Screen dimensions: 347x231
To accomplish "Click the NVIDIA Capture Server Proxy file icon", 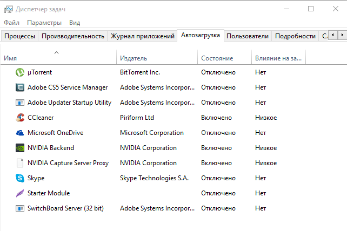I will [20, 163].
